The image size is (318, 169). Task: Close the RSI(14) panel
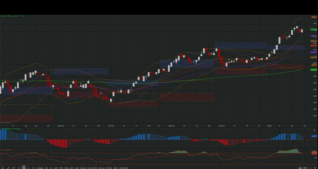[314, 151]
